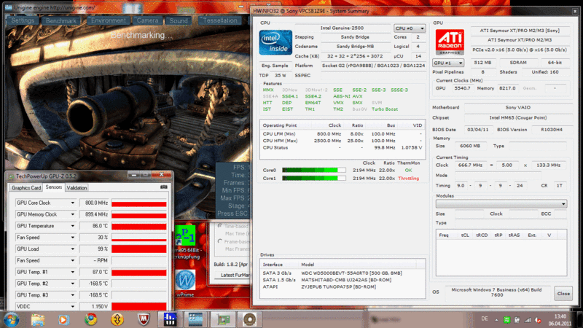This screenshot has width=583, height=328.
Task: Click the BIOS version R1030H4 field
Action: click(x=551, y=130)
